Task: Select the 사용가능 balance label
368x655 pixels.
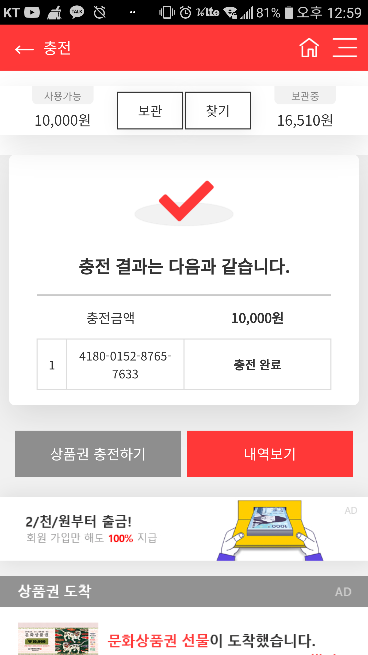Action: point(63,96)
